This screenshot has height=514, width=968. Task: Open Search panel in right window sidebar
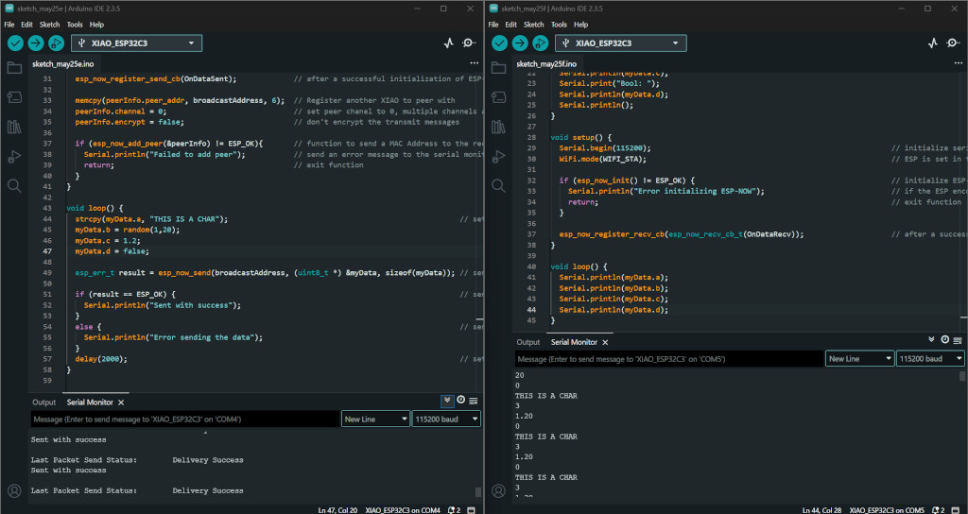click(x=498, y=186)
